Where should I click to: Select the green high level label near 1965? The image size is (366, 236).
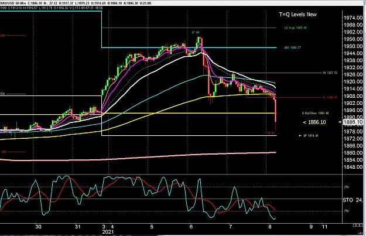(296, 28)
